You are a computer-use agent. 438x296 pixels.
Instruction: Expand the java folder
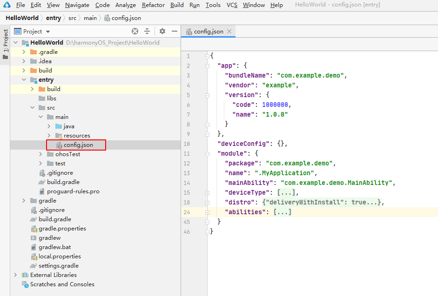(x=49, y=126)
